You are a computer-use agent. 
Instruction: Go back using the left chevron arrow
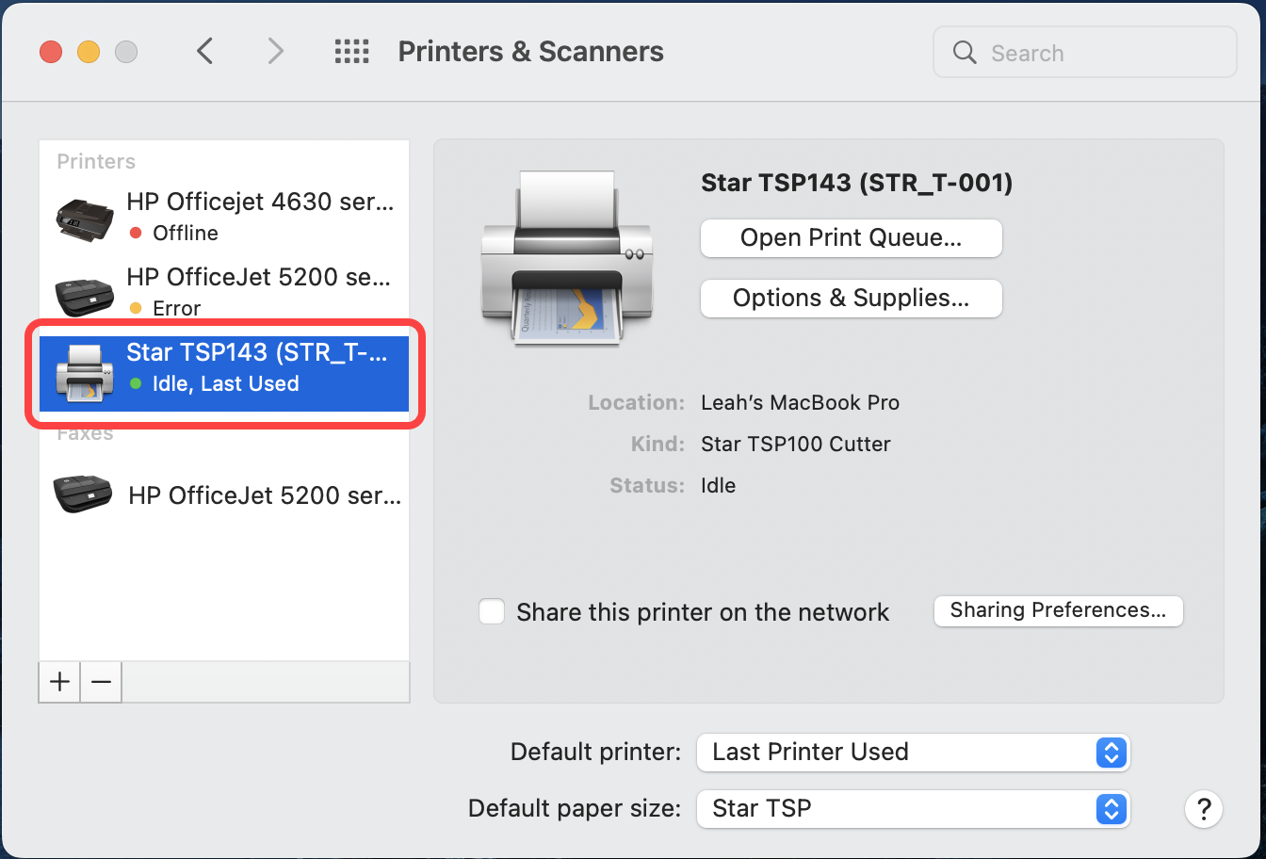click(x=204, y=51)
